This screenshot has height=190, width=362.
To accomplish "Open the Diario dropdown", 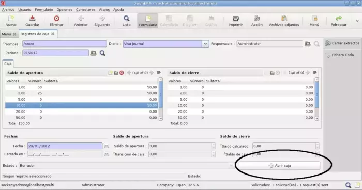I will pos(205,44).
